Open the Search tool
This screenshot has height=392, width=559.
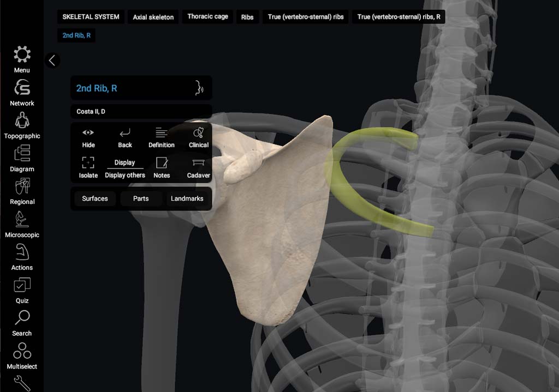pos(22,323)
